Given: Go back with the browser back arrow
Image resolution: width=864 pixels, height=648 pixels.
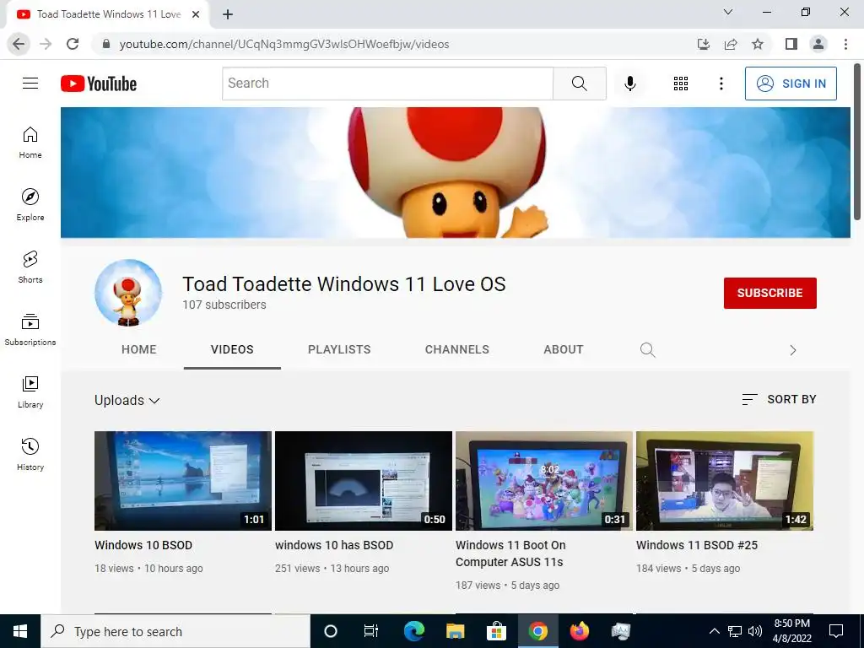Looking at the screenshot, I should click(19, 44).
